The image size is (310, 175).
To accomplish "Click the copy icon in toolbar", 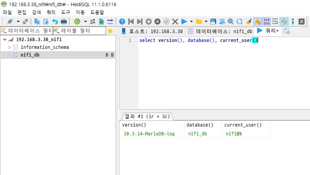I will 37,22.
